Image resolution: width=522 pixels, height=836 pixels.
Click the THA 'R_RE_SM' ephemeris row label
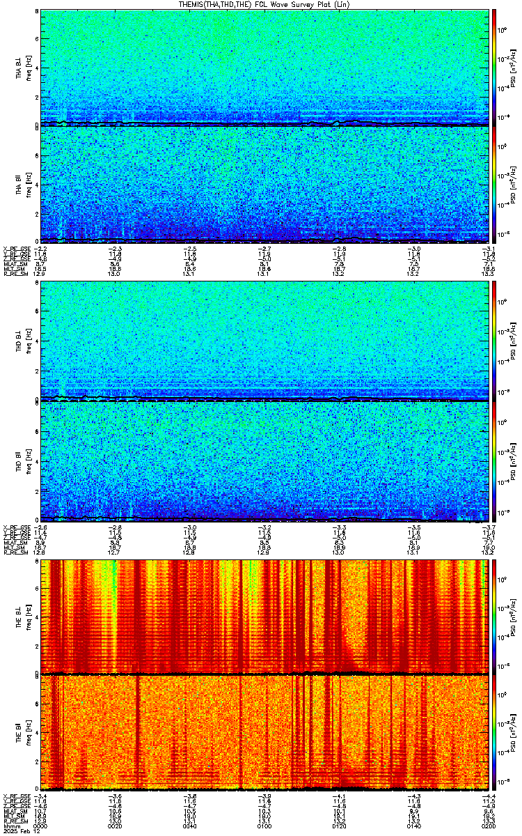15,274
